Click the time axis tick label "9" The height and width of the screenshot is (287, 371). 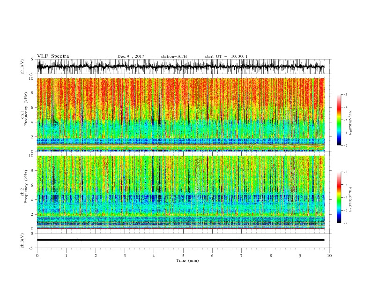coord(300,256)
